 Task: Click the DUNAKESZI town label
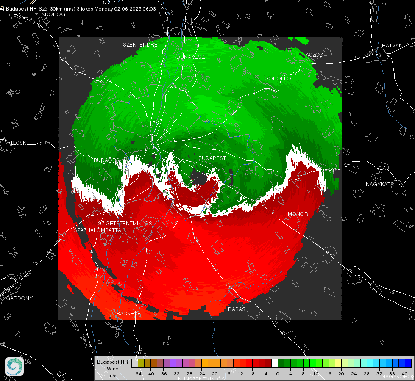[191, 57]
